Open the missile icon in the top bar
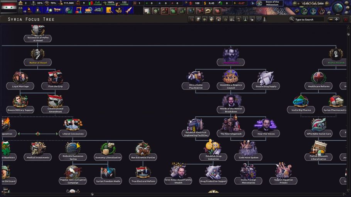 point(129,10)
